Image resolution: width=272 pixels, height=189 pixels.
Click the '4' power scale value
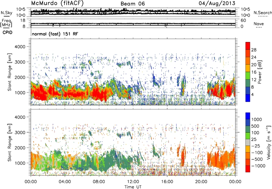point(252,94)
